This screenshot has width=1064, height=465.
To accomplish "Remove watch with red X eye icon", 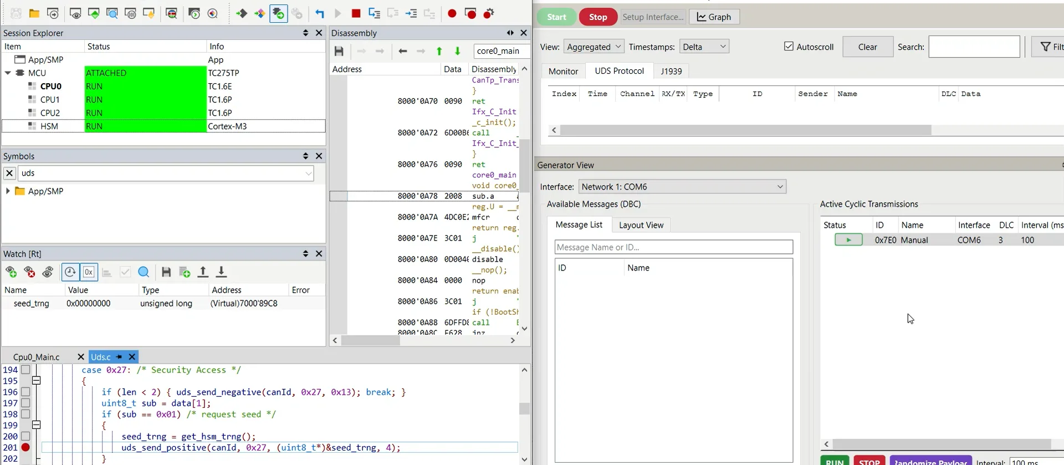I will click(x=30, y=272).
